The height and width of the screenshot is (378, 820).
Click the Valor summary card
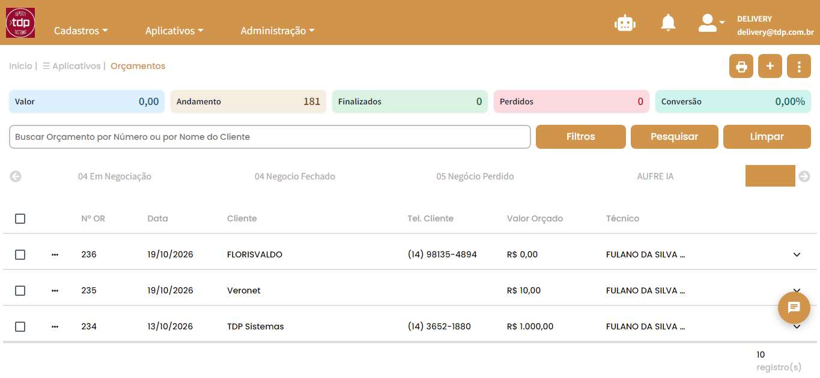(87, 101)
